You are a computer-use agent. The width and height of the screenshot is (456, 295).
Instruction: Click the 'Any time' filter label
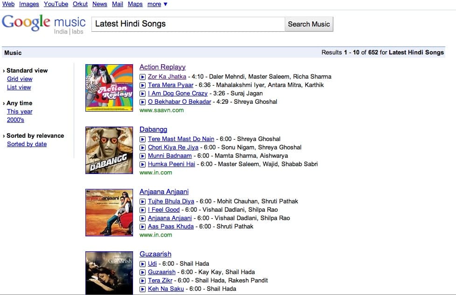[20, 103]
